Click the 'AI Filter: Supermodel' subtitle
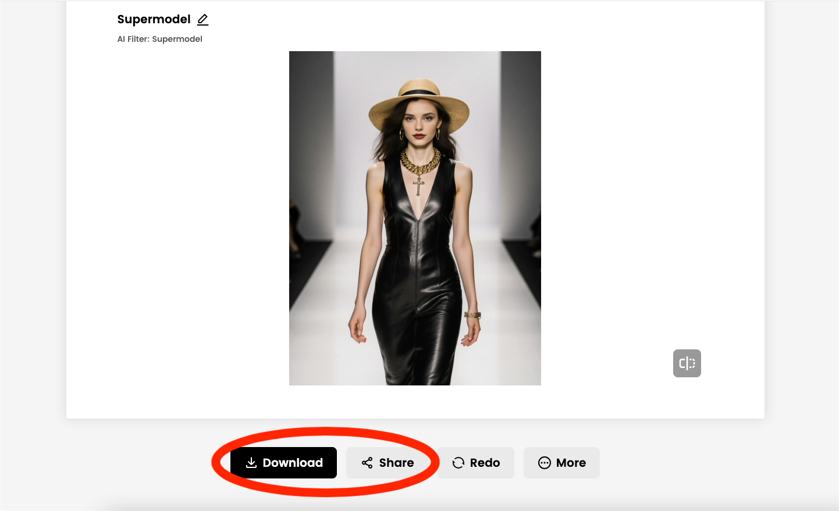Image resolution: width=839 pixels, height=511 pixels. pyautogui.click(x=160, y=39)
